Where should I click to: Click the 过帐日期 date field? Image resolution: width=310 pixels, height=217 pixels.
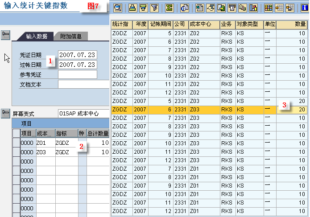[77, 65]
